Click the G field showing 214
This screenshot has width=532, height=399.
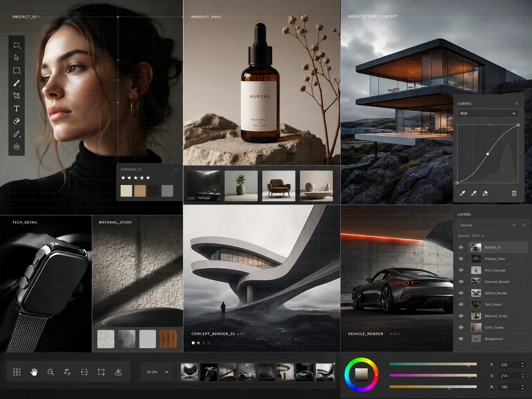point(512,375)
